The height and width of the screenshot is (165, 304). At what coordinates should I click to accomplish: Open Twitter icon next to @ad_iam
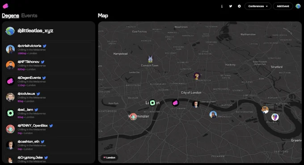pyautogui.click(x=36, y=110)
